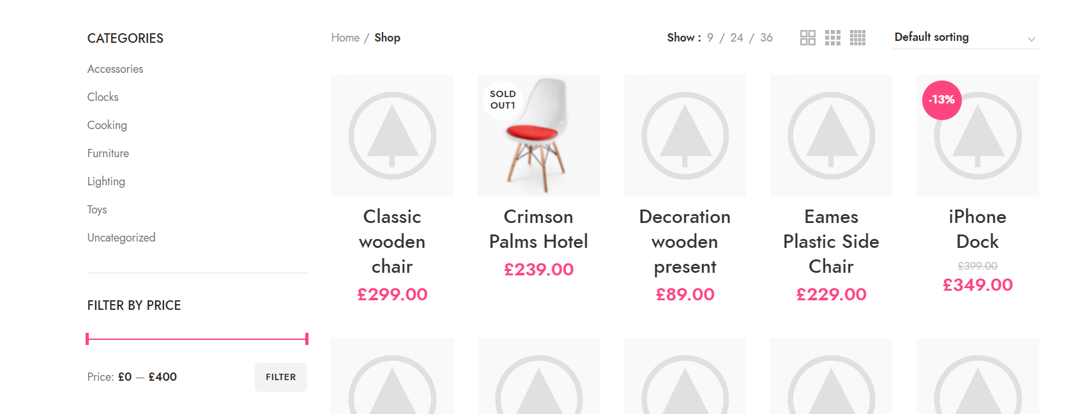Screen dimensions: 1087x414
Task: Open the Clocks category
Action: pos(103,97)
